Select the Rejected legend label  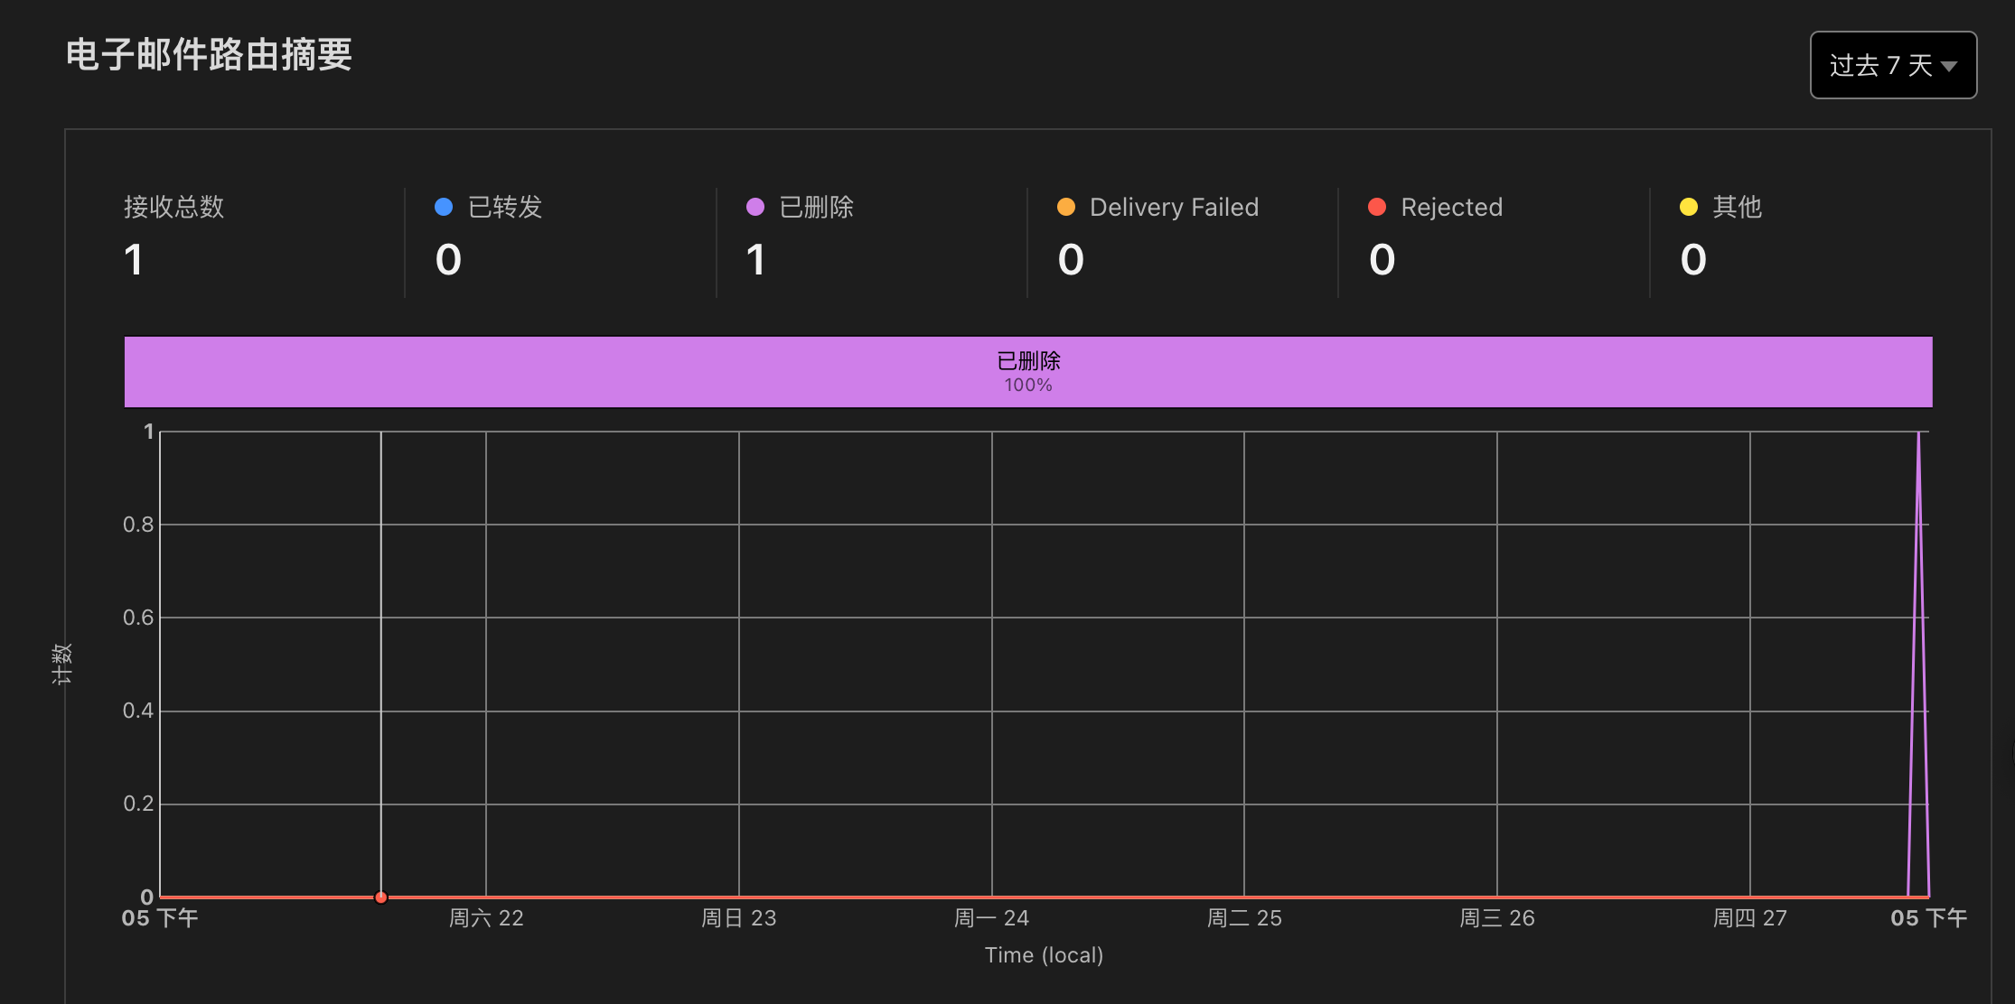coord(1451,207)
